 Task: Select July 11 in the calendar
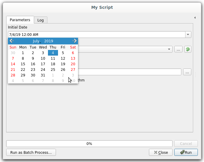coord(53,58)
